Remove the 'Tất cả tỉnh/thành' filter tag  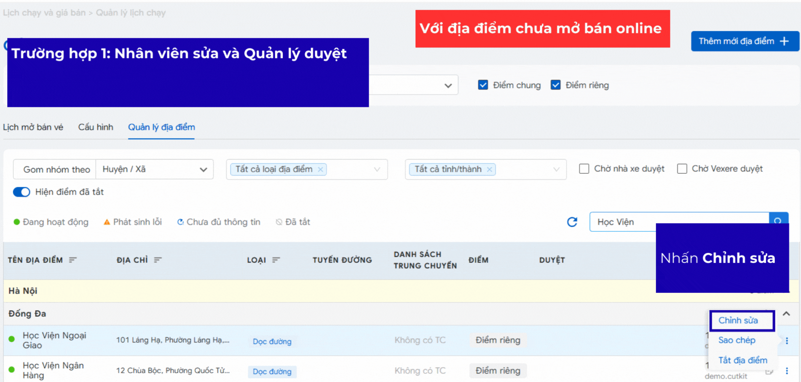coord(489,169)
